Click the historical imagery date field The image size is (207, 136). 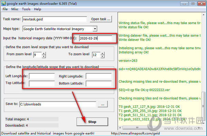coord(96,38)
